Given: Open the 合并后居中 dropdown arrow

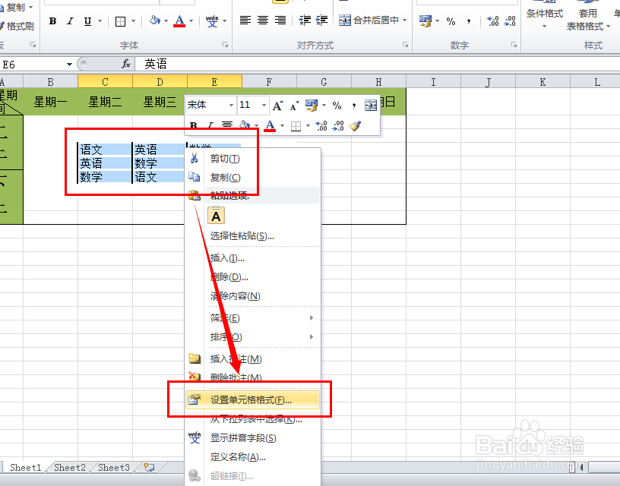Looking at the screenshot, I should 405,21.
